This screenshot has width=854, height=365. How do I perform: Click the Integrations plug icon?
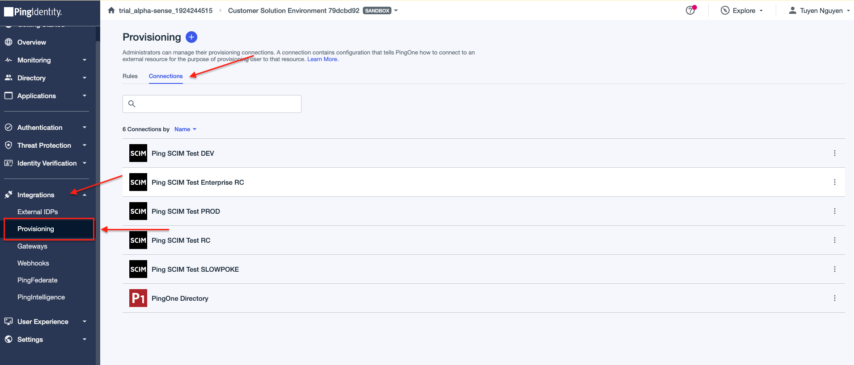8,195
